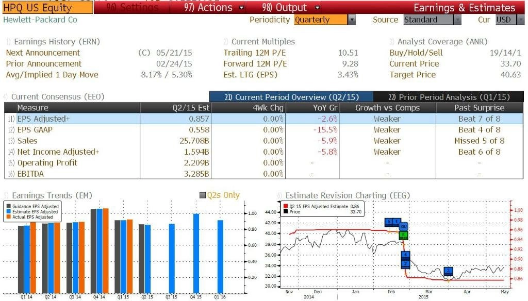Click the YoY Gr column header
The image size is (528, 301).
(312, 108)
